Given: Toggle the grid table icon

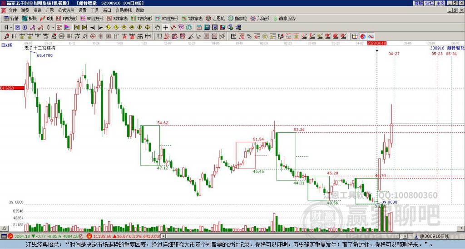Looking at the screenshot, I should (x=355, y=36).
